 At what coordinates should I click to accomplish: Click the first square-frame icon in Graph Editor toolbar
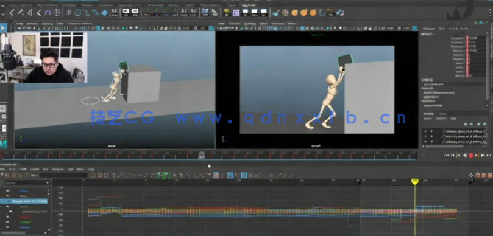point(93,175)
